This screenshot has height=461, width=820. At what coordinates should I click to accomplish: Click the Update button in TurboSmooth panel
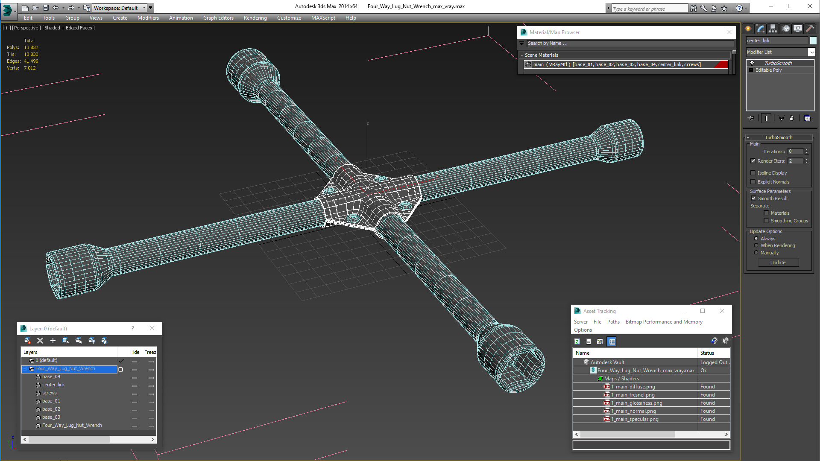tap(779, 262)
